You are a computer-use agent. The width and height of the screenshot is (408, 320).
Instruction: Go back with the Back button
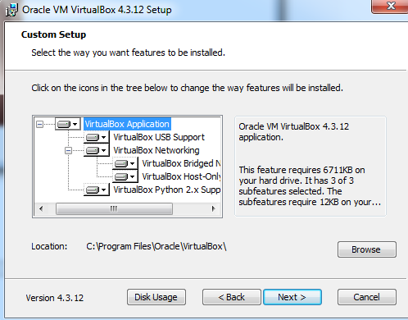232,297
